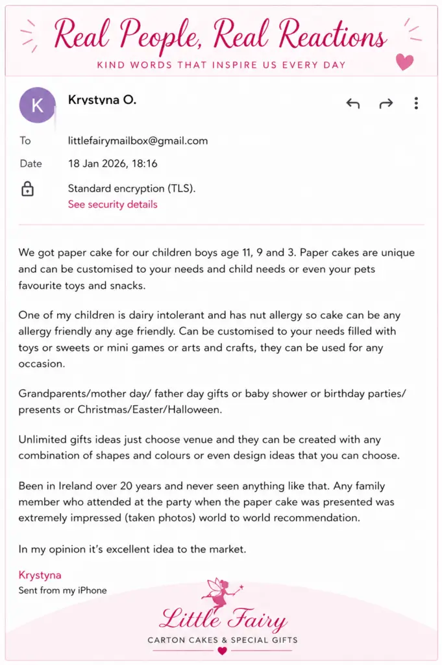This screenshot has width=442, height=665.
Task: Click the Little Fairy logo at bottom
Action: click(223, 619)
